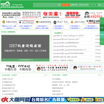Viewport: 104px width, 104px height.
Task: Open the 网站监控 检测 link
Action: point(65,82)
